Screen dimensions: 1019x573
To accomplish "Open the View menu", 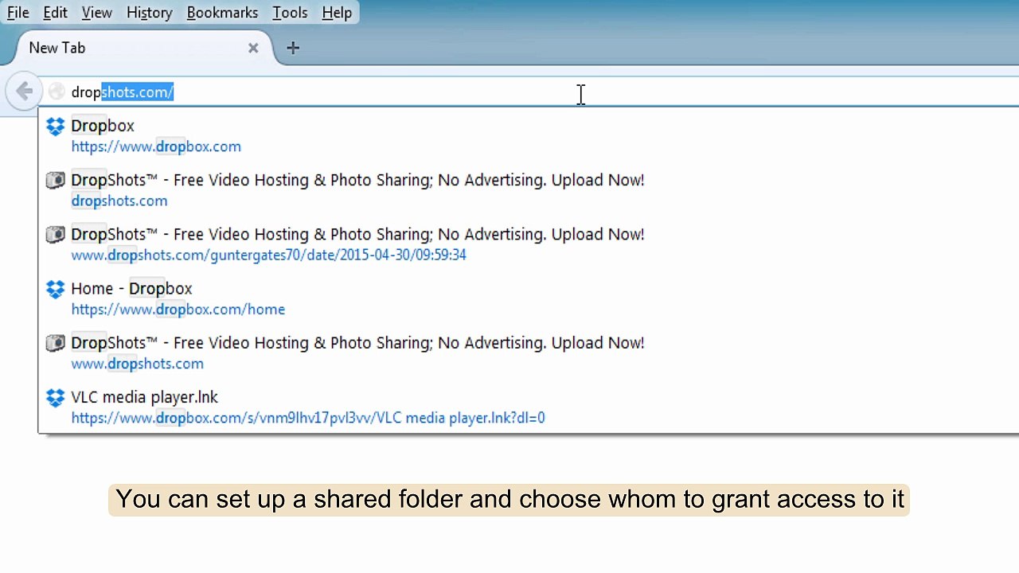I will pos(96,13).
